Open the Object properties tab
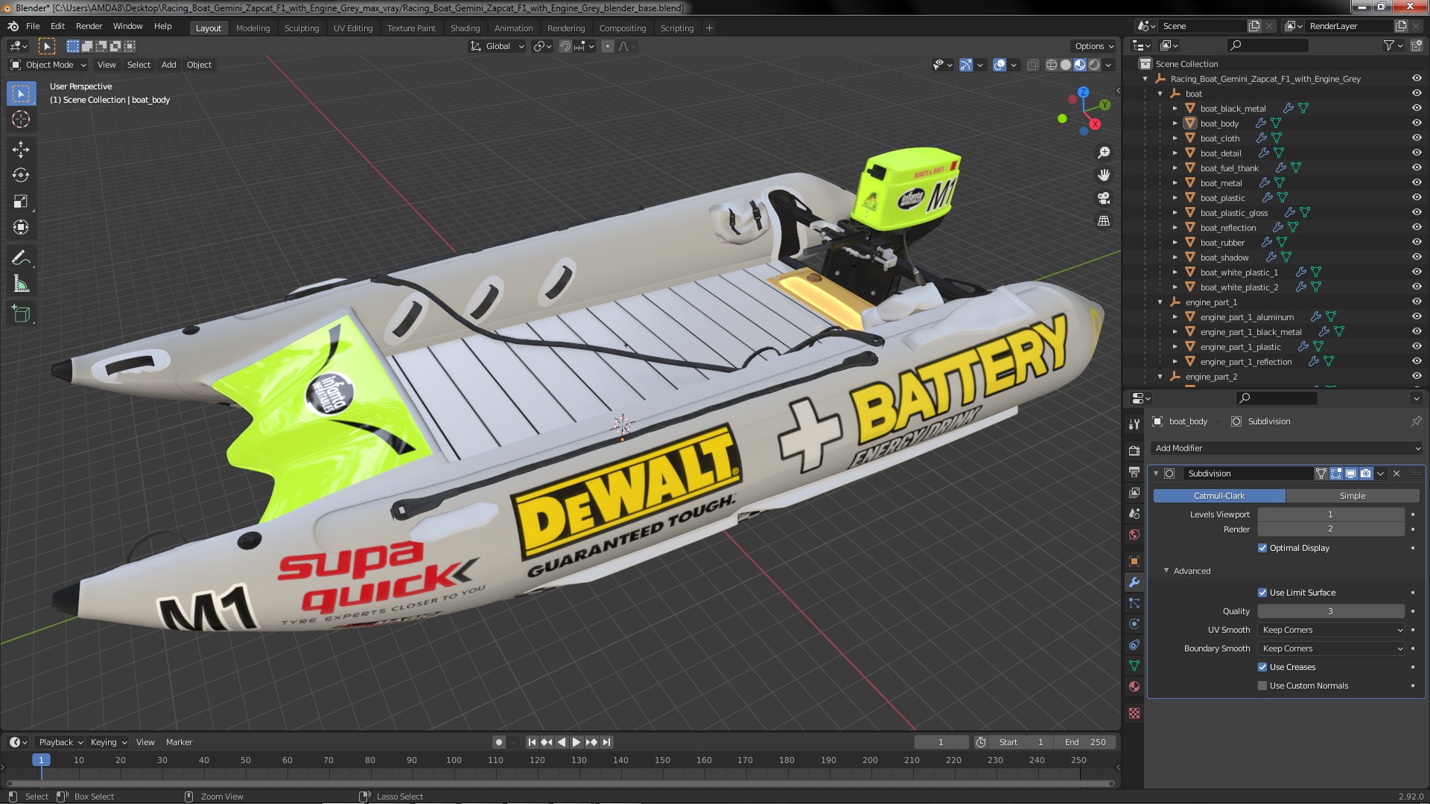 1134,561
